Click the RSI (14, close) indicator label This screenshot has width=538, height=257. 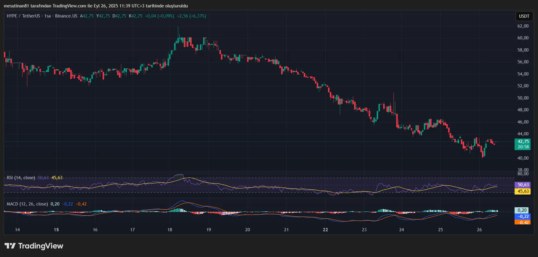pyautogui.click(x=21, y=178)
